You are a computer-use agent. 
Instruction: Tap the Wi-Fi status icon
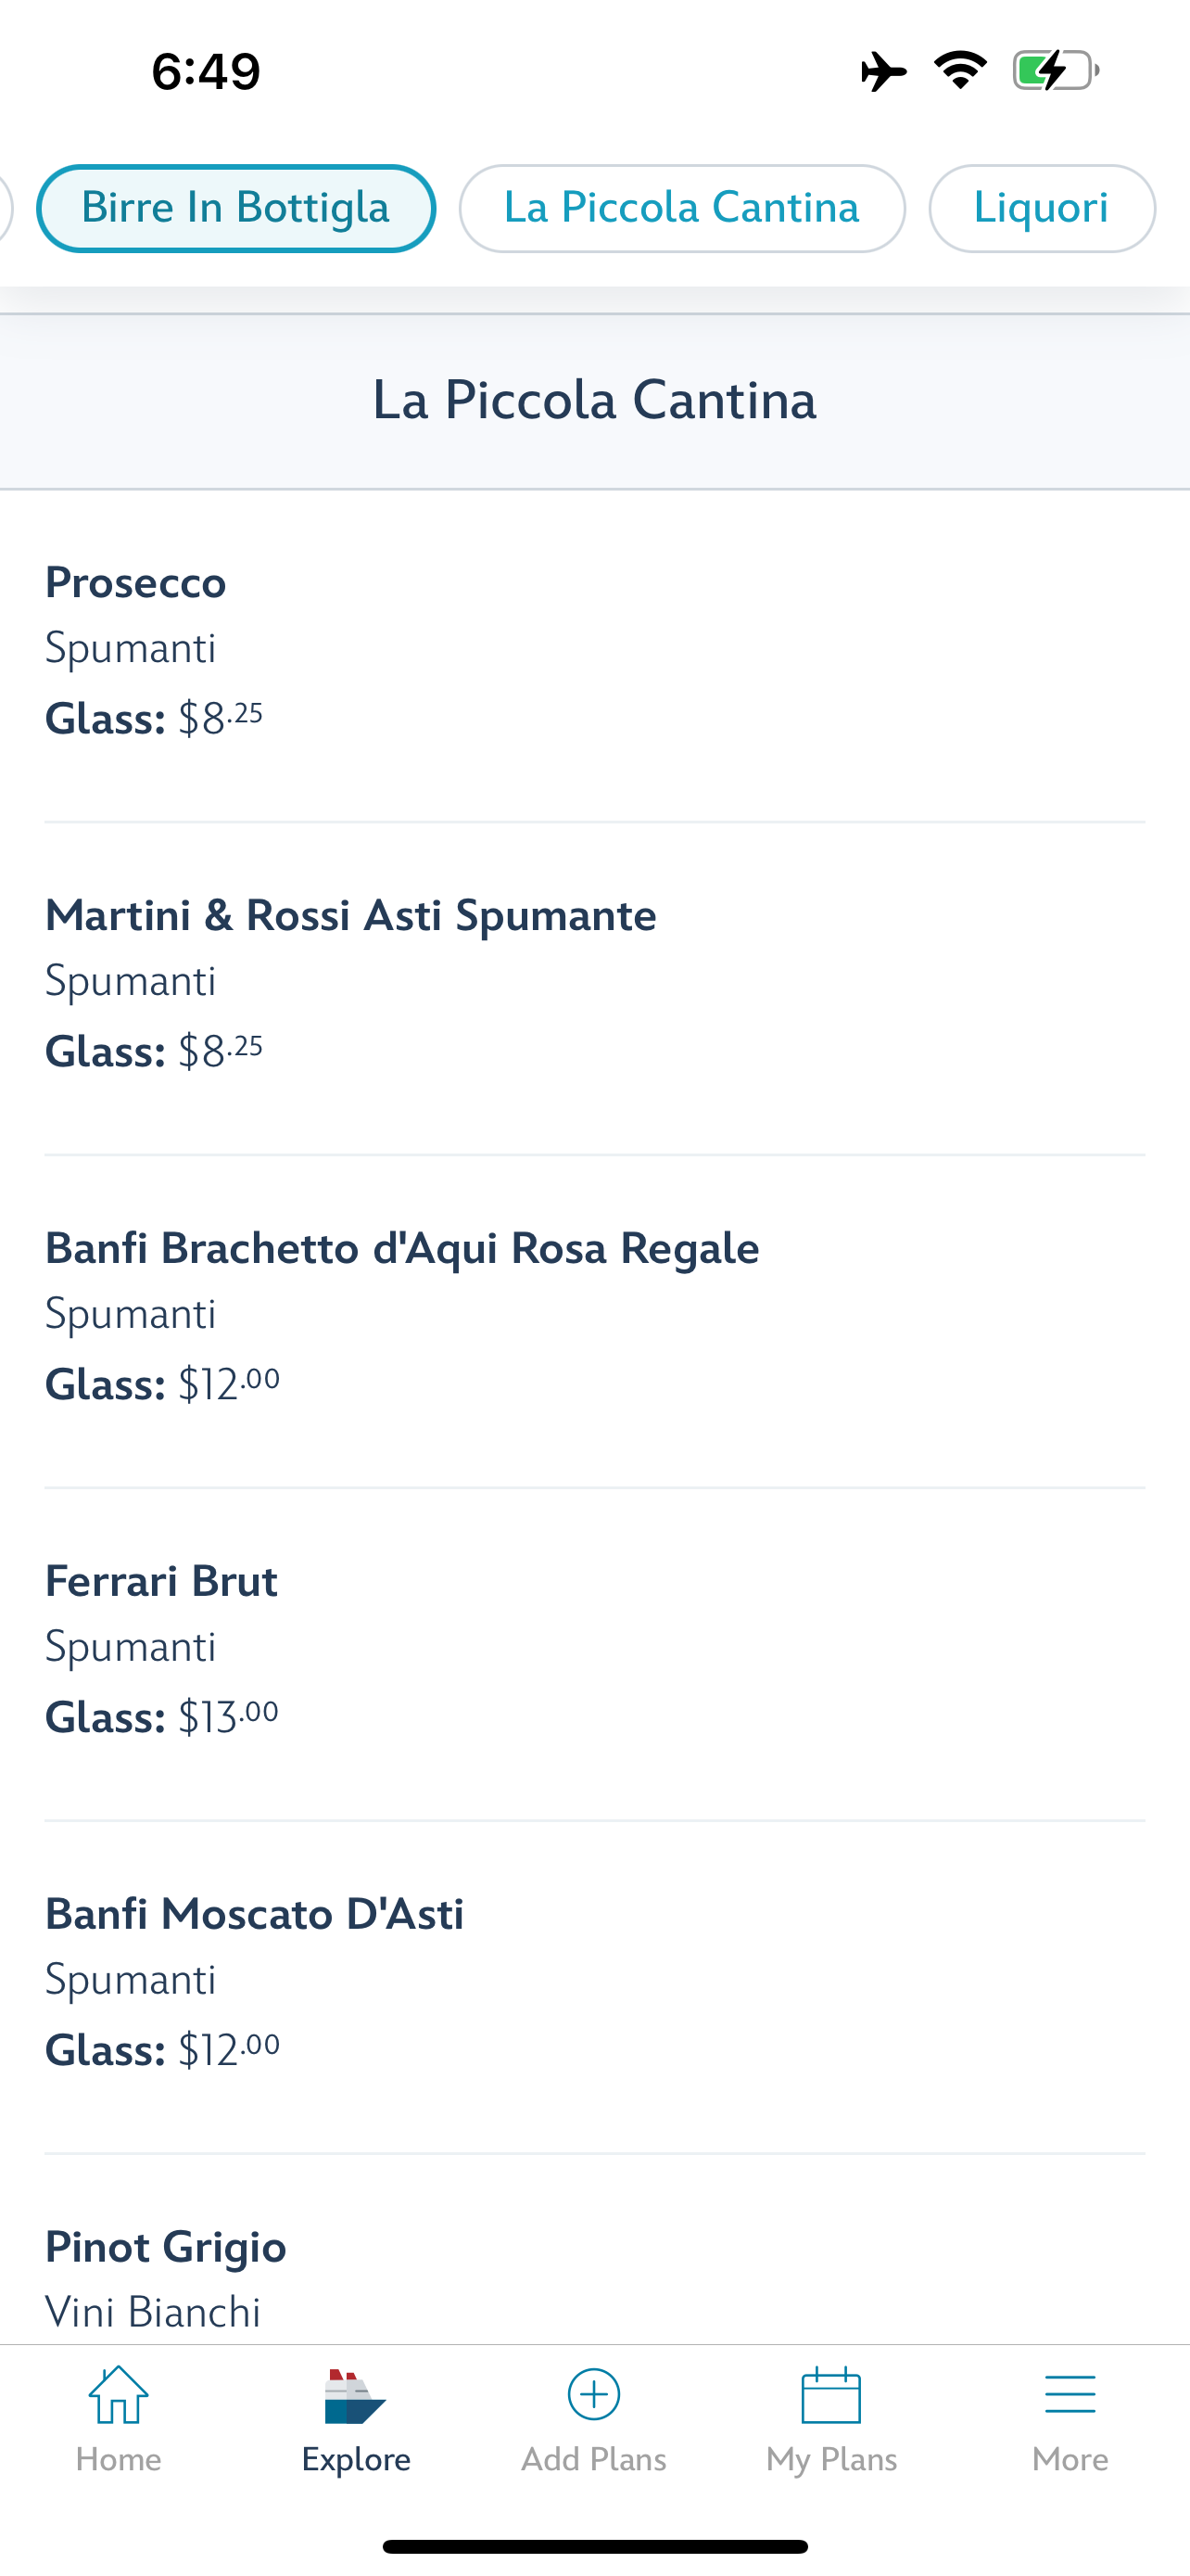click(x=960, y=70)
